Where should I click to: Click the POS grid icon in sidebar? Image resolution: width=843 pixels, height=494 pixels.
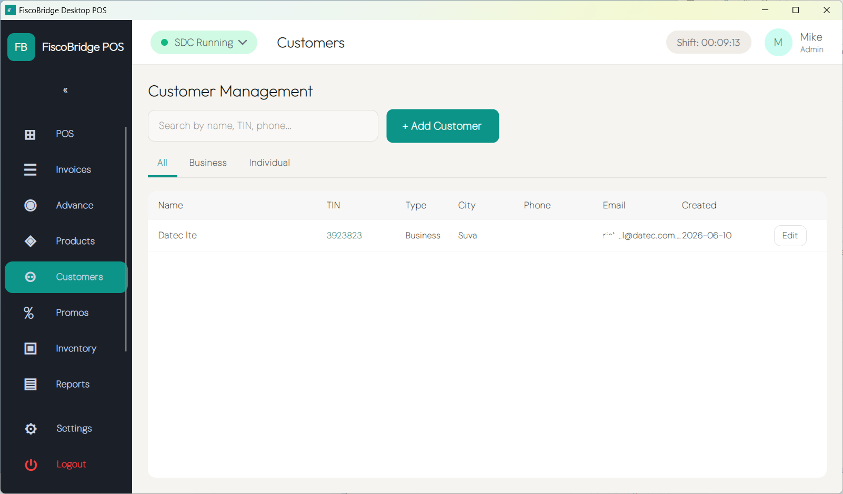coord(30,135)
